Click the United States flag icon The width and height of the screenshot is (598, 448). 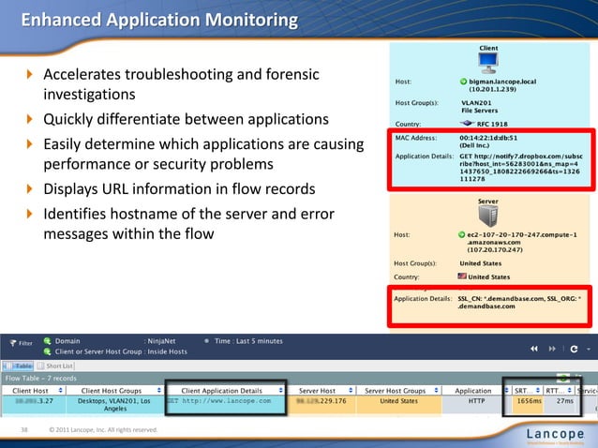(x=461, y=276)
